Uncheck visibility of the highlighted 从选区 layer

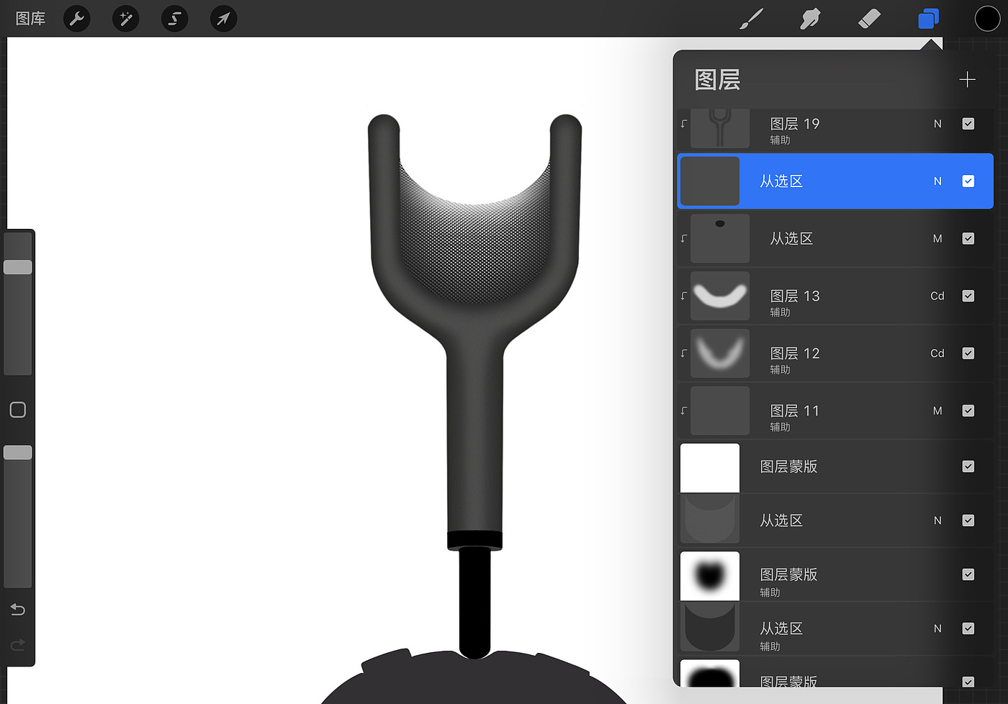pyautogui.click(x=968, y=181)
